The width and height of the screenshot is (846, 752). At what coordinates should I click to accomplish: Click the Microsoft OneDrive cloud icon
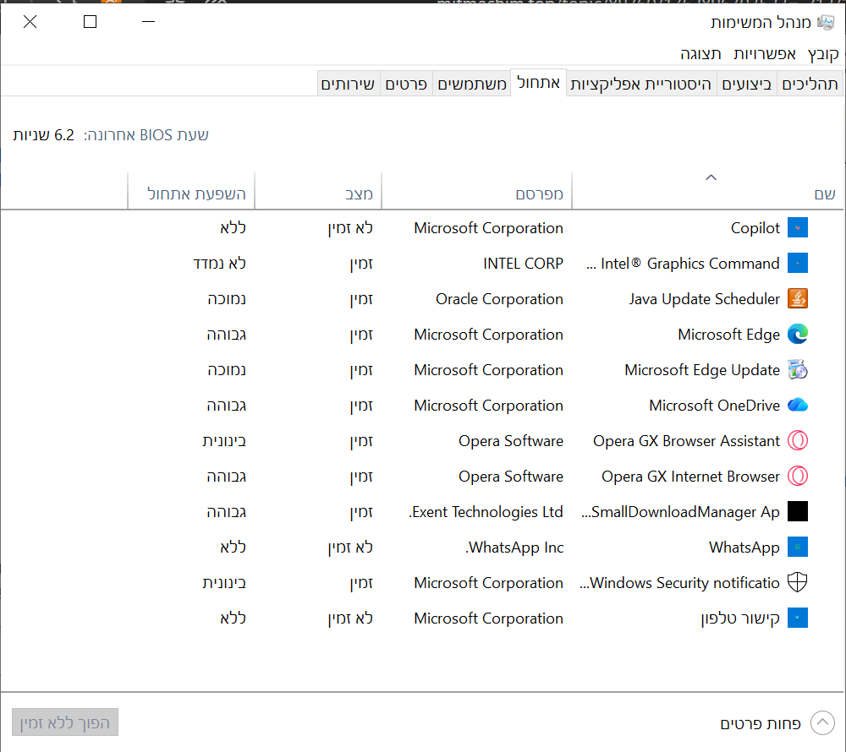click(797, 406)
